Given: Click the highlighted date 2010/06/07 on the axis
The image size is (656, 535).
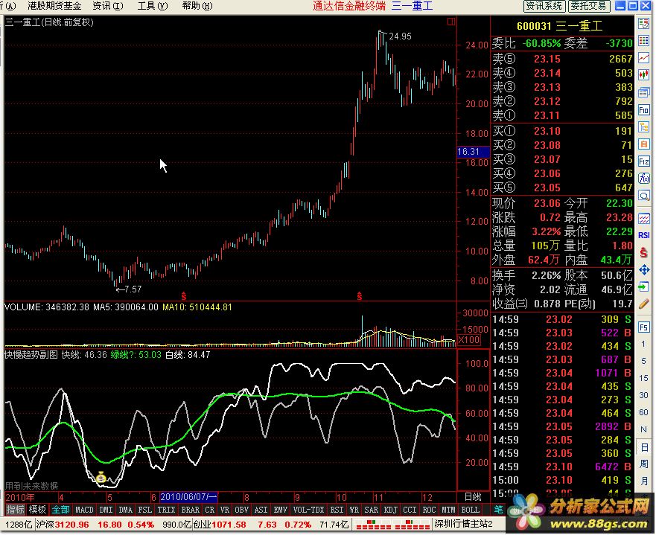Looking at the screenshot, I should pyautogui.click(x=188, y=497).
